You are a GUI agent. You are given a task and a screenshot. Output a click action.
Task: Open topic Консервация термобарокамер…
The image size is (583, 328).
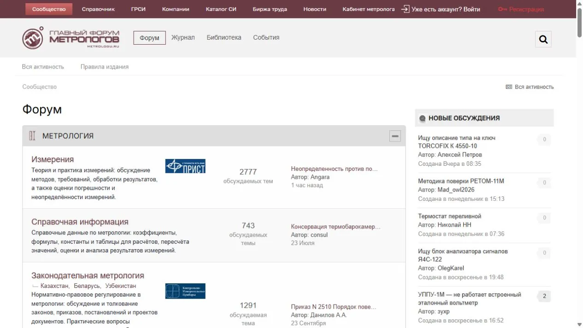(x=336, y=227)
